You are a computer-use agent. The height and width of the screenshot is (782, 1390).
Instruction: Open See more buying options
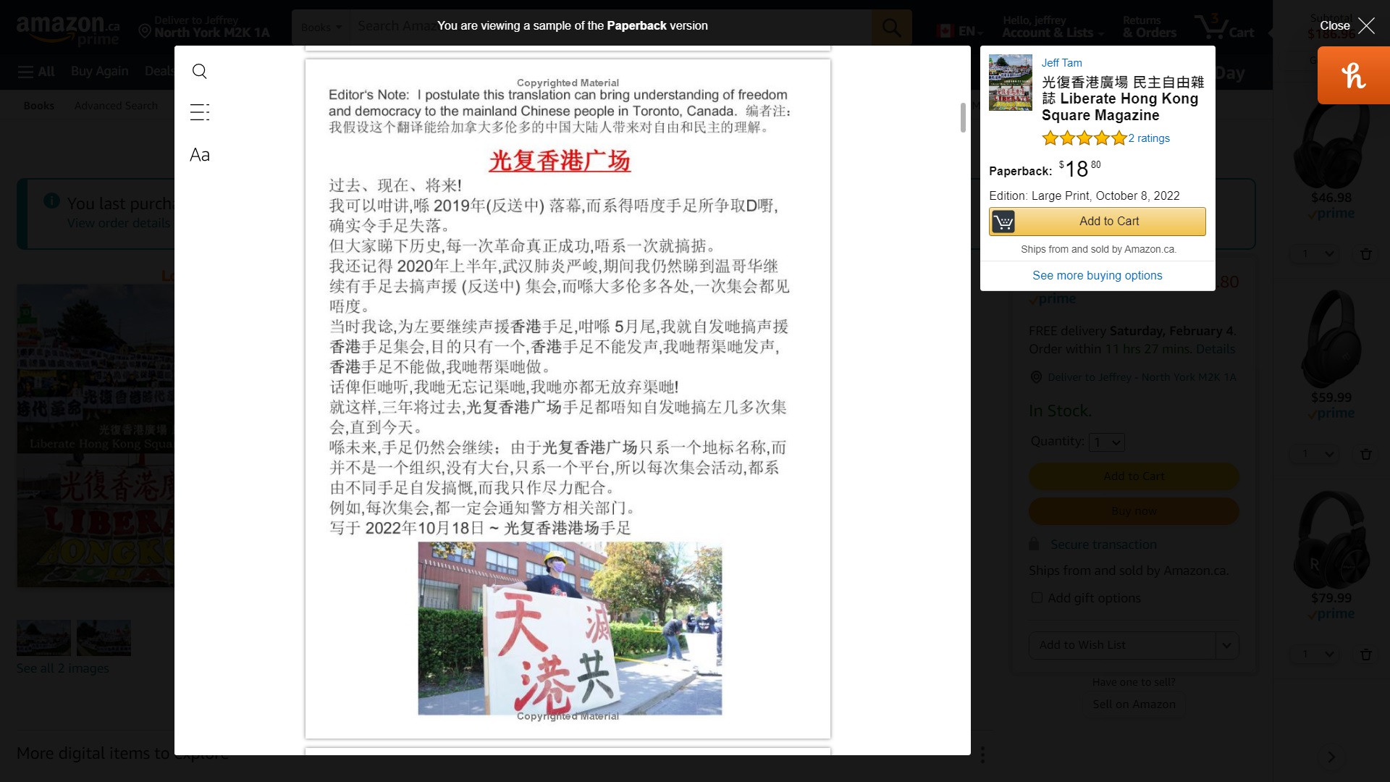[x=1097, y=275]
